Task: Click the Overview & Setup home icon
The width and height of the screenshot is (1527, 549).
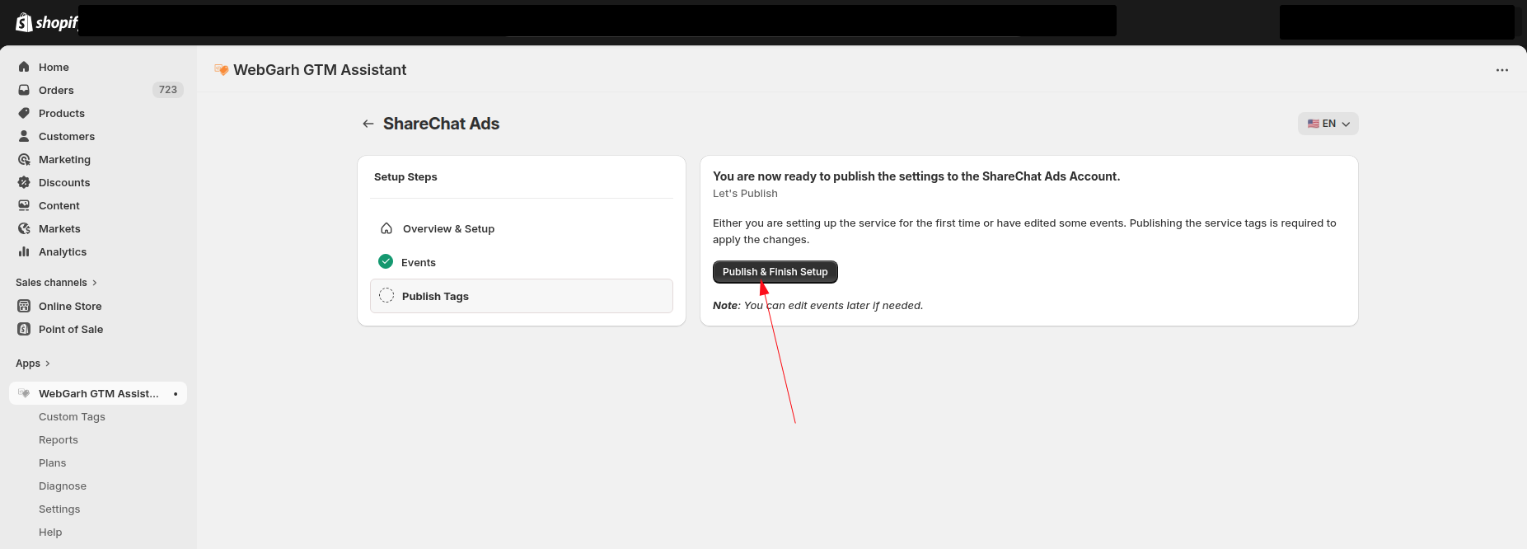Action: coord(386,228)
